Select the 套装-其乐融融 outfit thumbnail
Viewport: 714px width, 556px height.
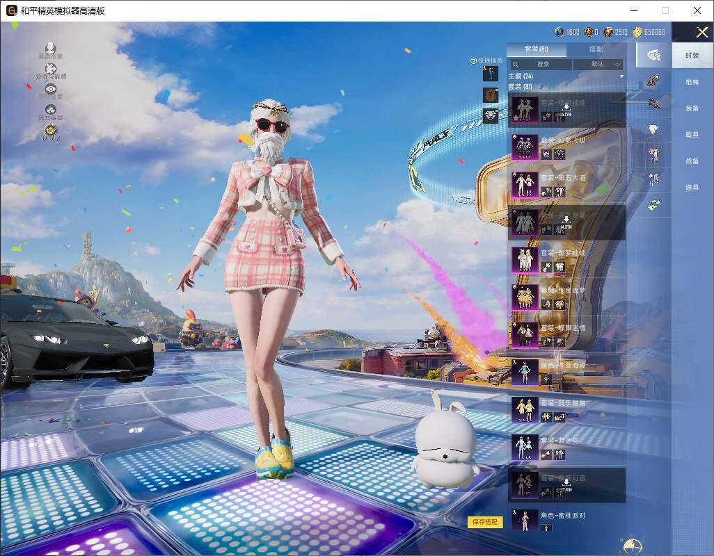click(525, 410)
